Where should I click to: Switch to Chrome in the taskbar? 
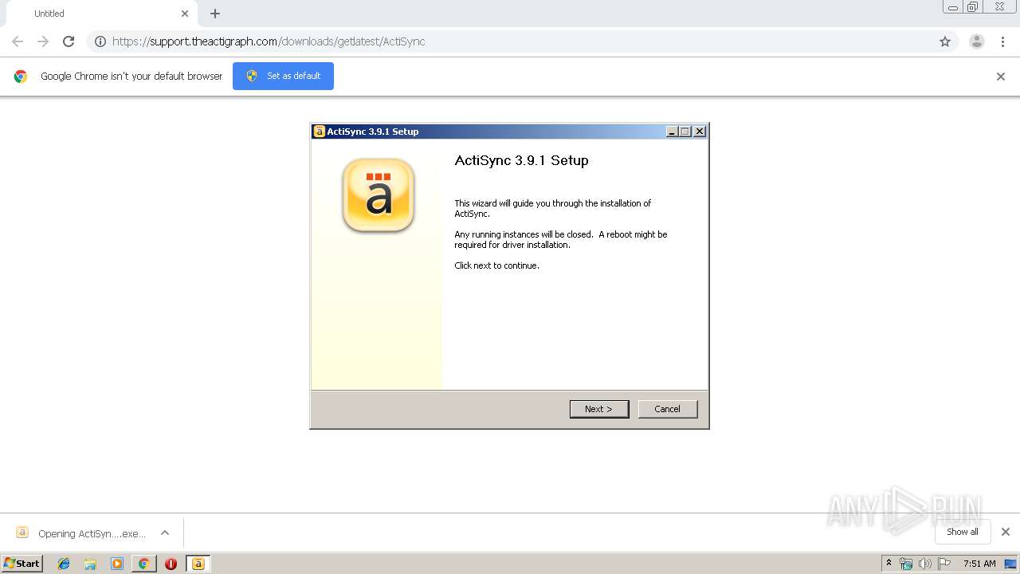143,564
